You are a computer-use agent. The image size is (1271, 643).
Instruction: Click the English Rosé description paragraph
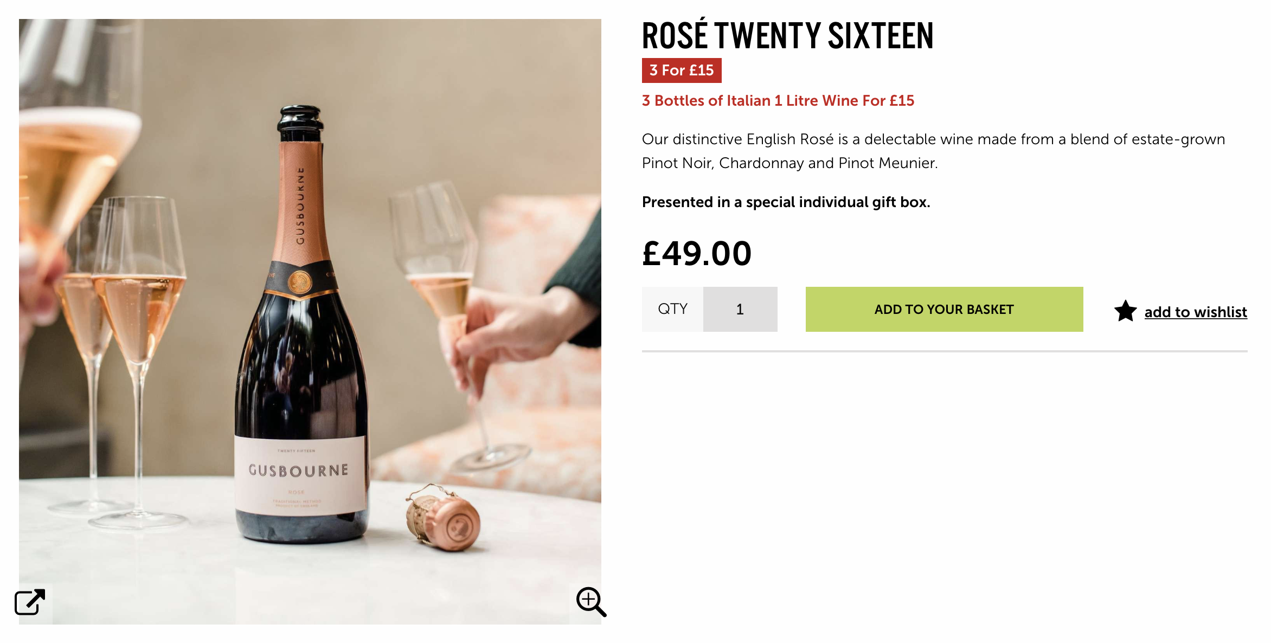click(x=933, y=151)
